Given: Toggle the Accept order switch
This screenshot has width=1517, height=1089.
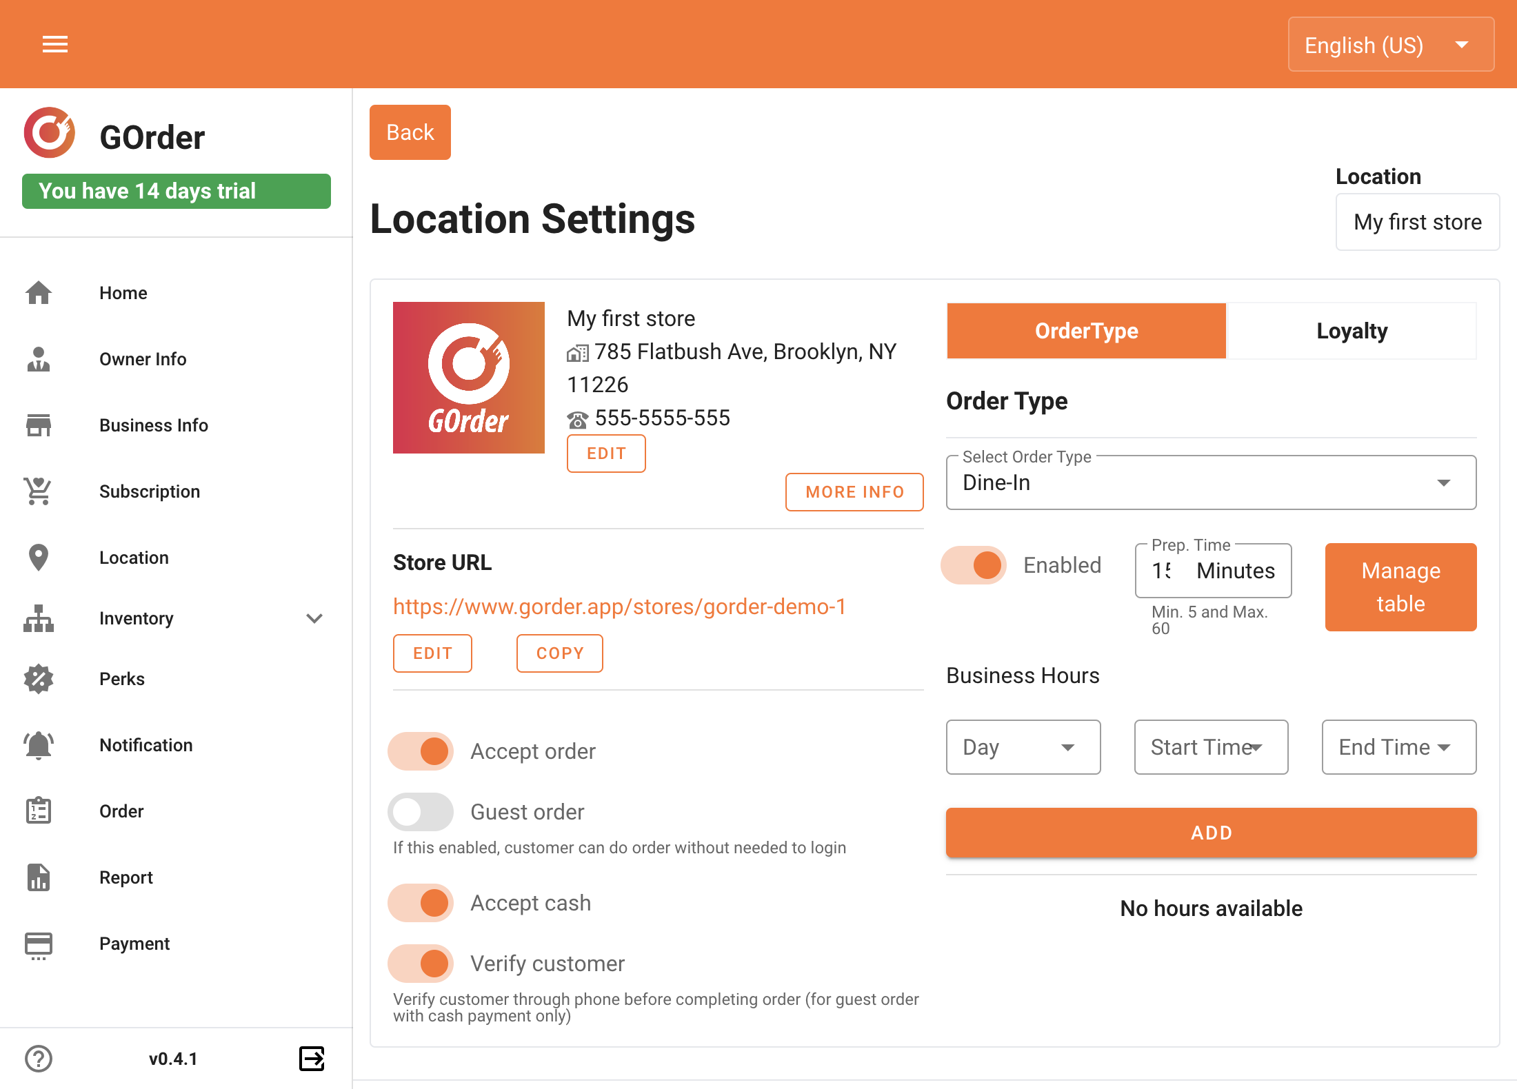Looking at the screenshot, I should (x=421, y=751).
